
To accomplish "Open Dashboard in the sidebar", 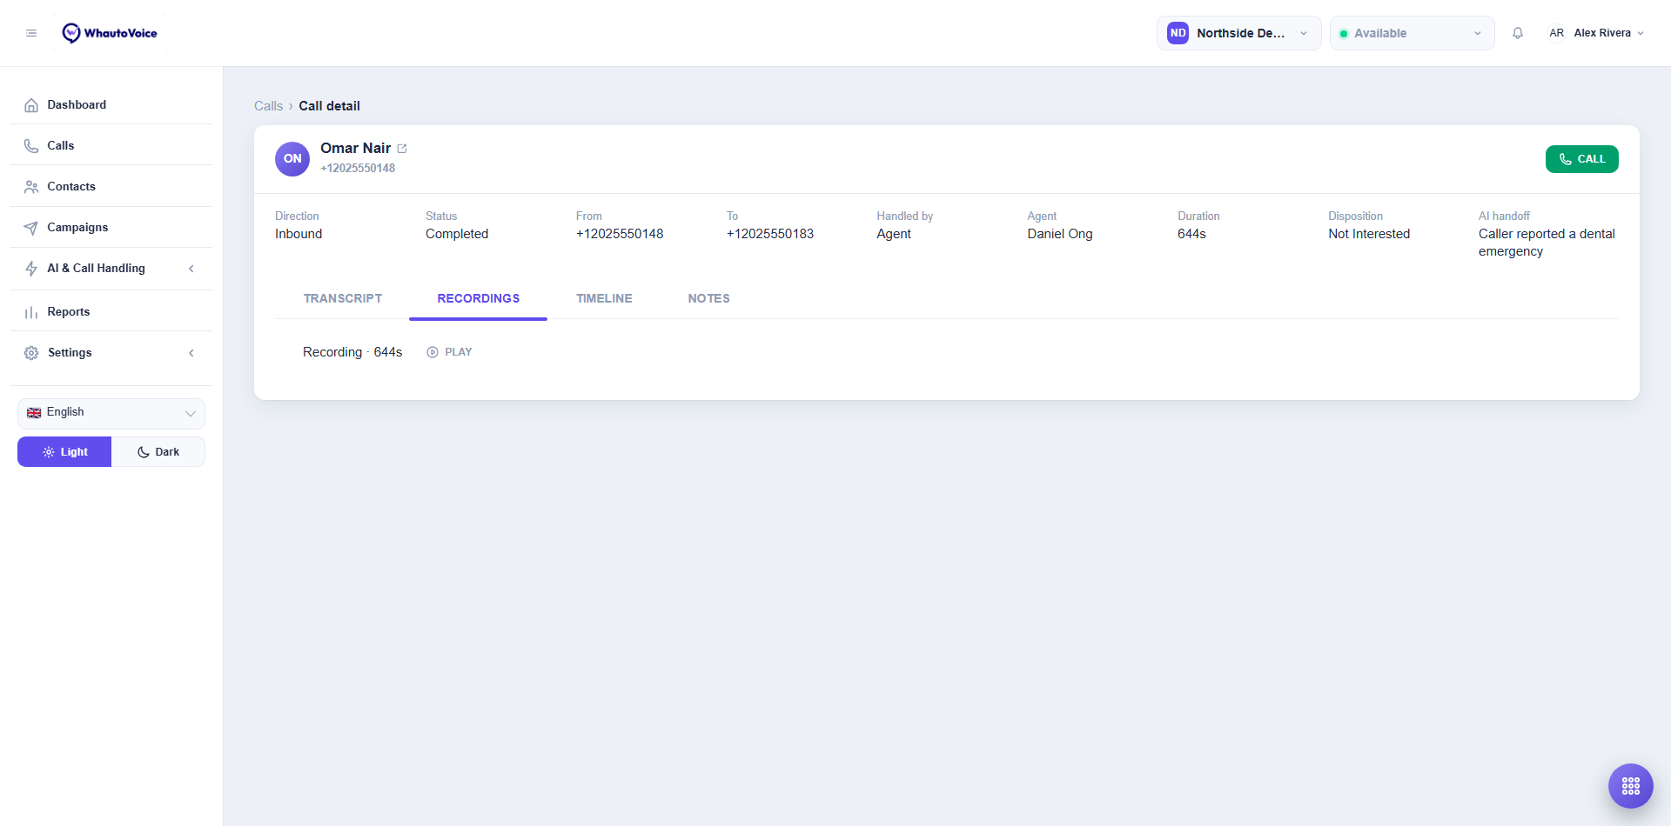I will (111, 105).
